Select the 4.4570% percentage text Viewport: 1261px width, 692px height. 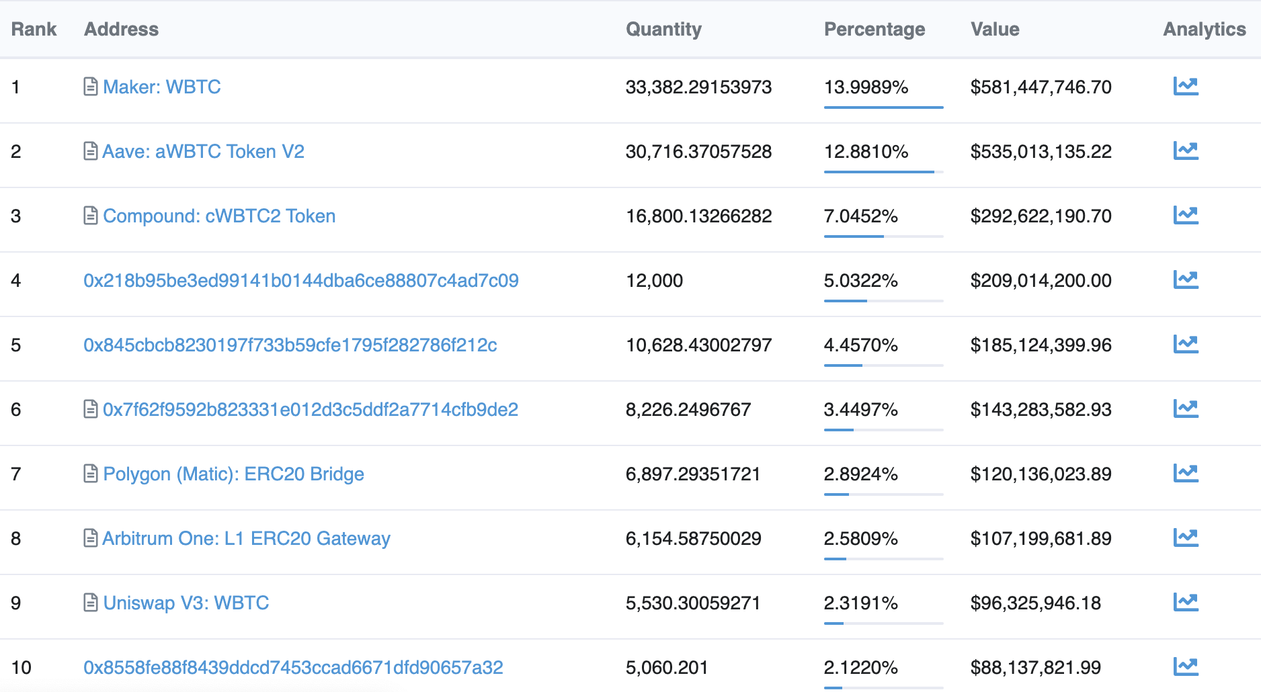pyautogui.click(x=861, y=345)
